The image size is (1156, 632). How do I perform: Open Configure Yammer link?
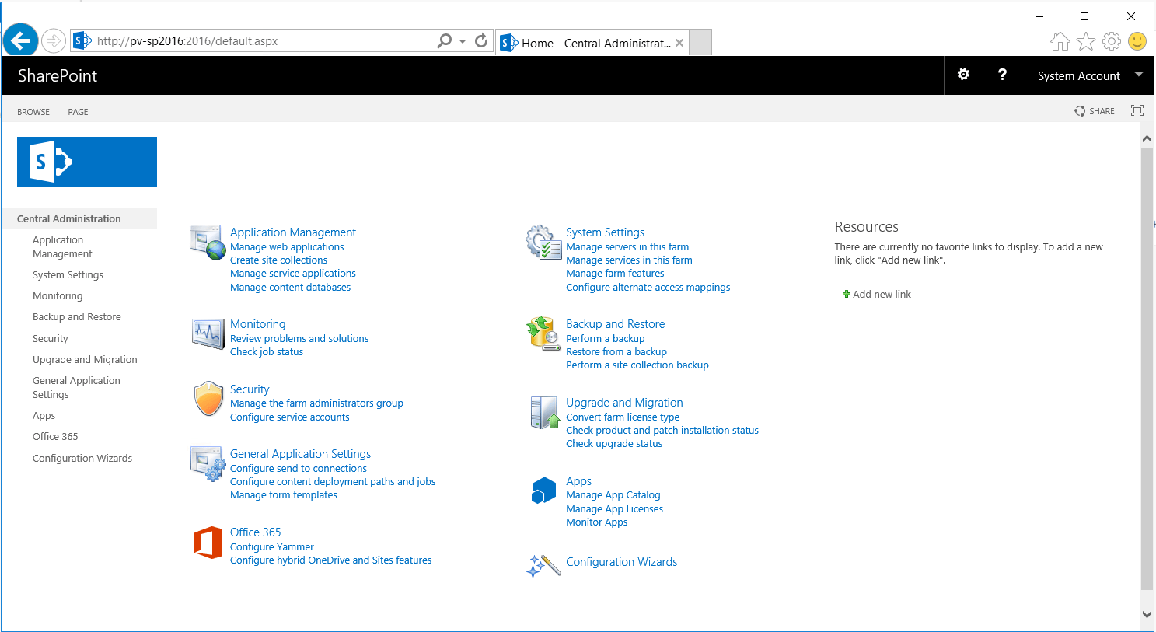coord(272,546)
